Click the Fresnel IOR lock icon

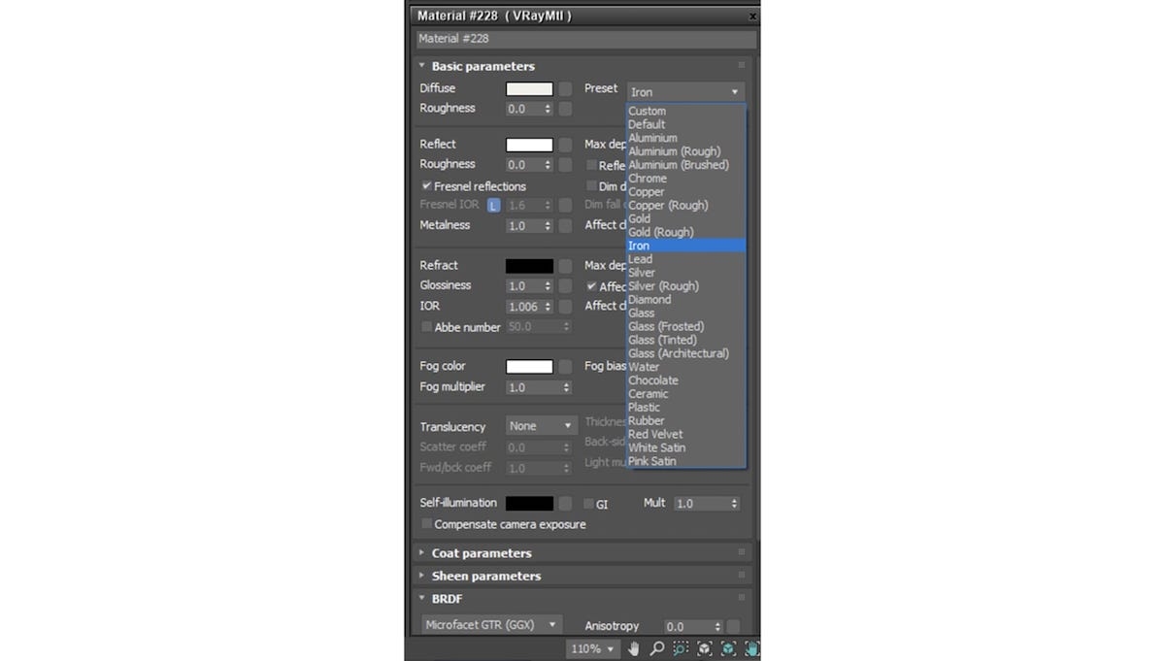point(494,205)
